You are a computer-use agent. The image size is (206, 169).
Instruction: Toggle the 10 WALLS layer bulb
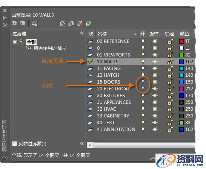(x=143, y=62)
